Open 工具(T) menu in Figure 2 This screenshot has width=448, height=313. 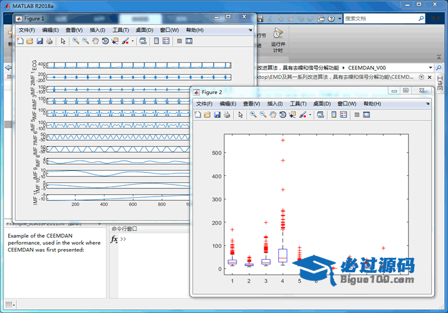tap(298, 103)
